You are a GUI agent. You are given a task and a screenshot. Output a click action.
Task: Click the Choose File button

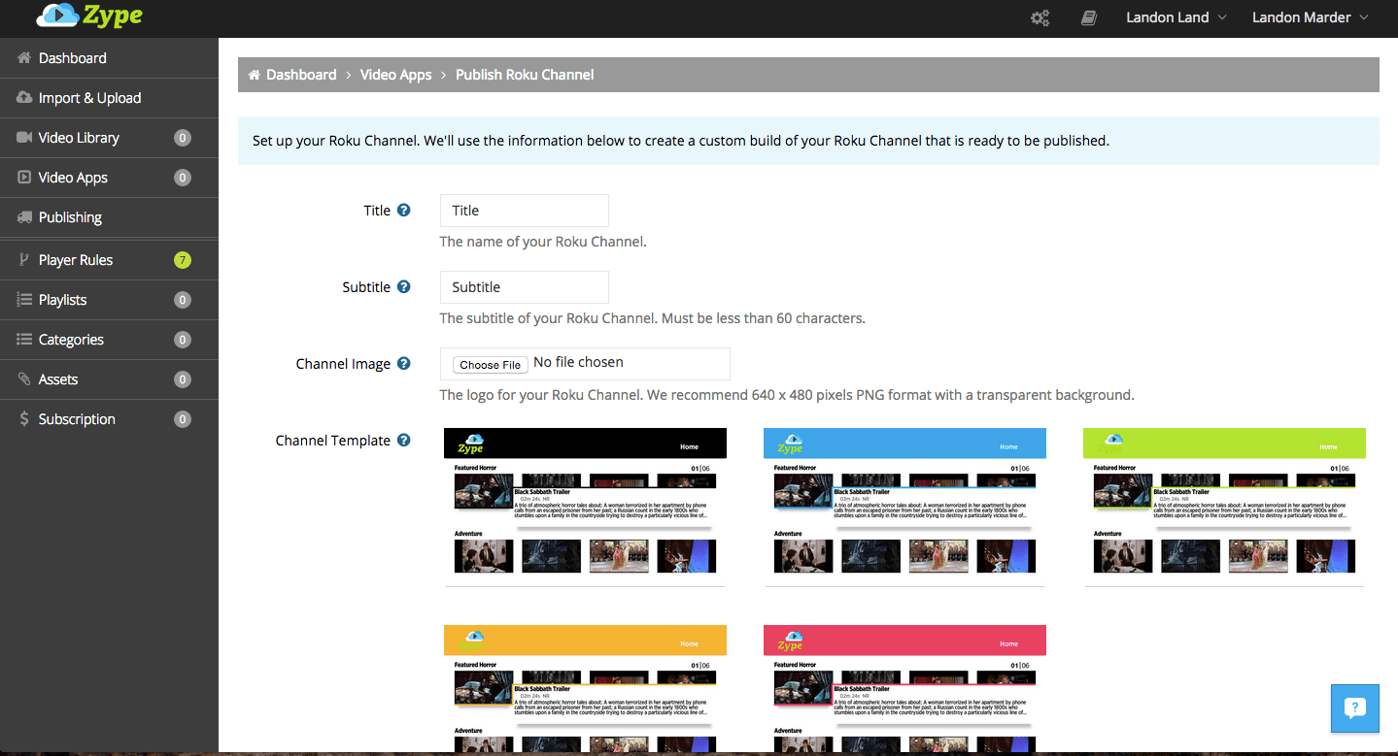coord(491,365)
